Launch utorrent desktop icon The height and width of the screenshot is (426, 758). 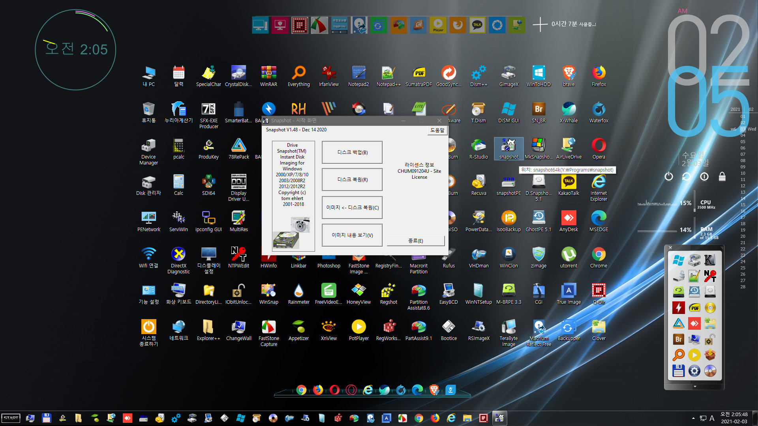[x=568, y=258]
